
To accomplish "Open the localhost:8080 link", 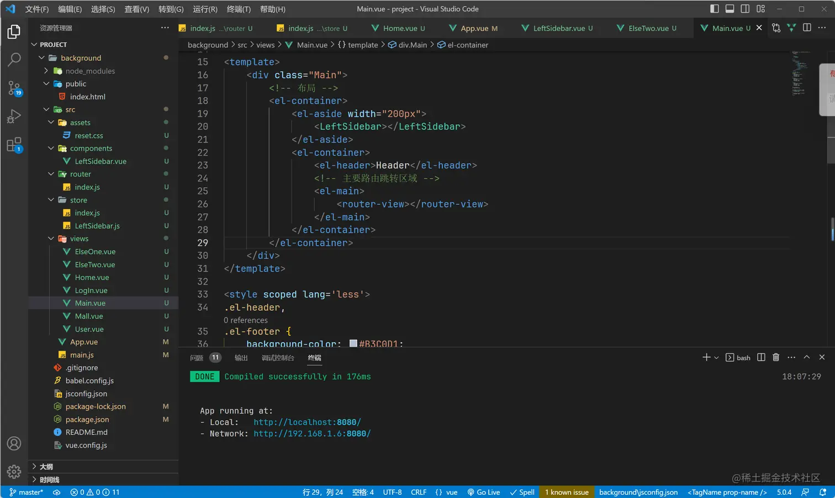I will tap(307, 422).
